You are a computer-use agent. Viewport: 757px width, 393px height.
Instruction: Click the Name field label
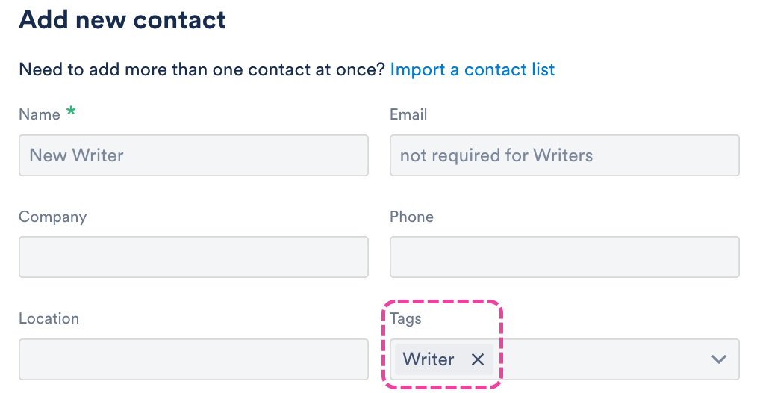point(40,114)
